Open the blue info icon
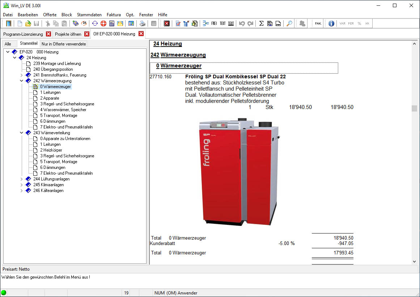Viewport: 420px width, 297px height. pyautogui.click(x=331, y=23)
